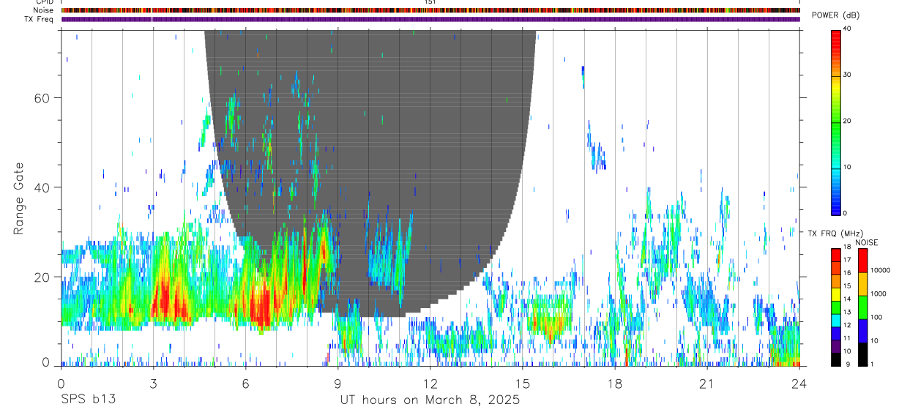Click the '1000' tick on the NOISE scale
Screen dimensions: 899x415
point(878,294)
